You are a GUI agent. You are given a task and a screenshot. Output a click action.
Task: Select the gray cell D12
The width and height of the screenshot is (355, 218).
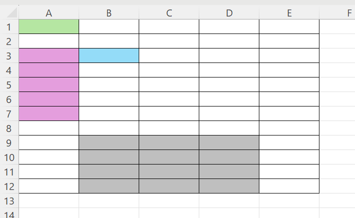229,186
